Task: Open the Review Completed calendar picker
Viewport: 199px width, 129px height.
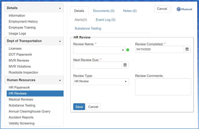Action: click(x=187, y=49)
